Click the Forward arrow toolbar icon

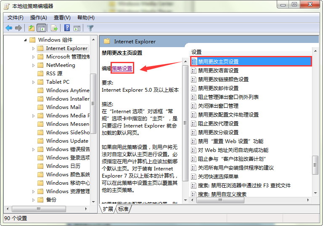coord(19,28)
